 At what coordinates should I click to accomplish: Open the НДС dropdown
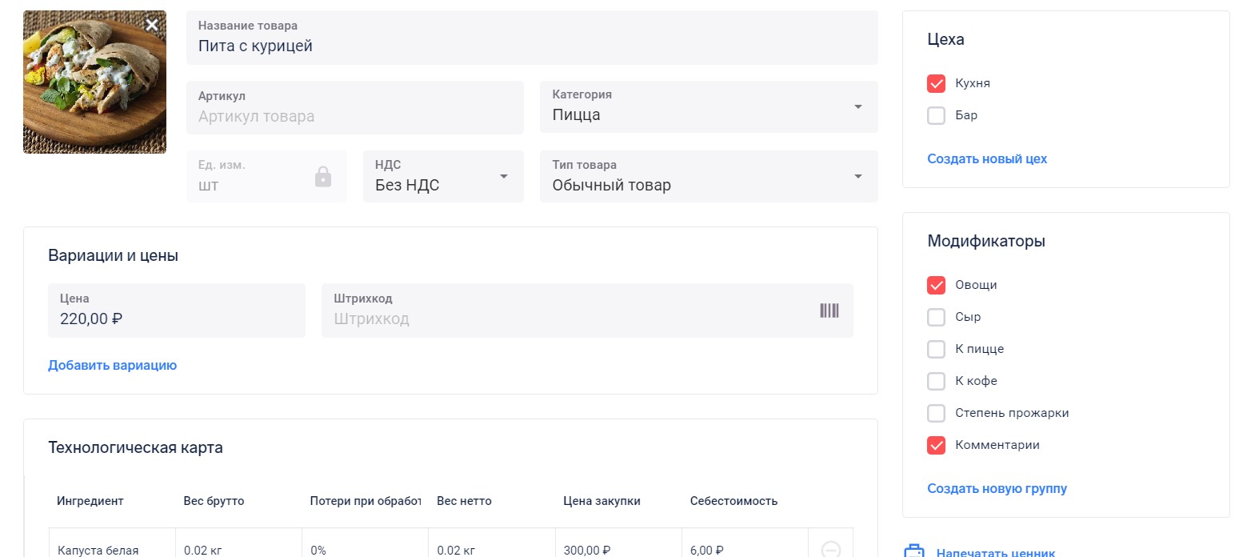click(x=443, y=176)
